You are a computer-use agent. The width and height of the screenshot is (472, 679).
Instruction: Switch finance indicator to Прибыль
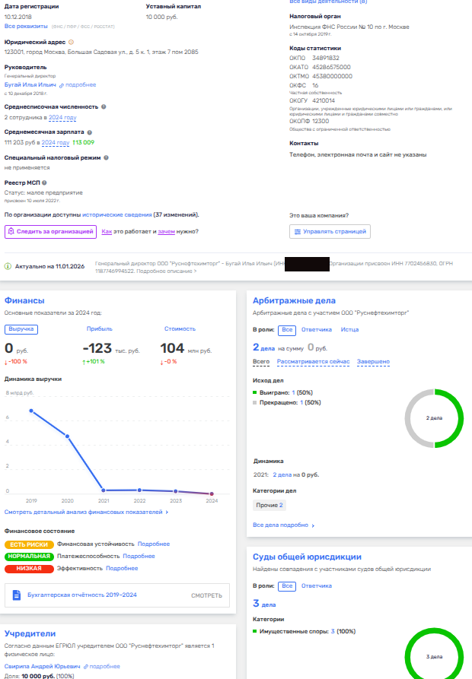(99, 328)
